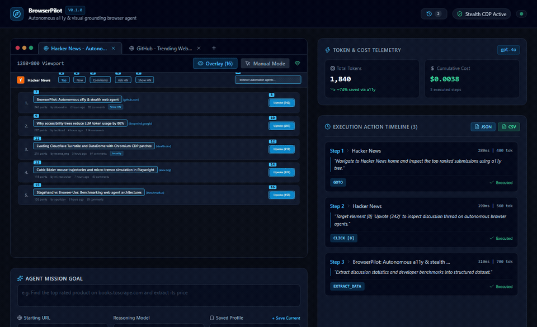
Task: Open the run history icon showing 2
Action: [x=434, y=14]
